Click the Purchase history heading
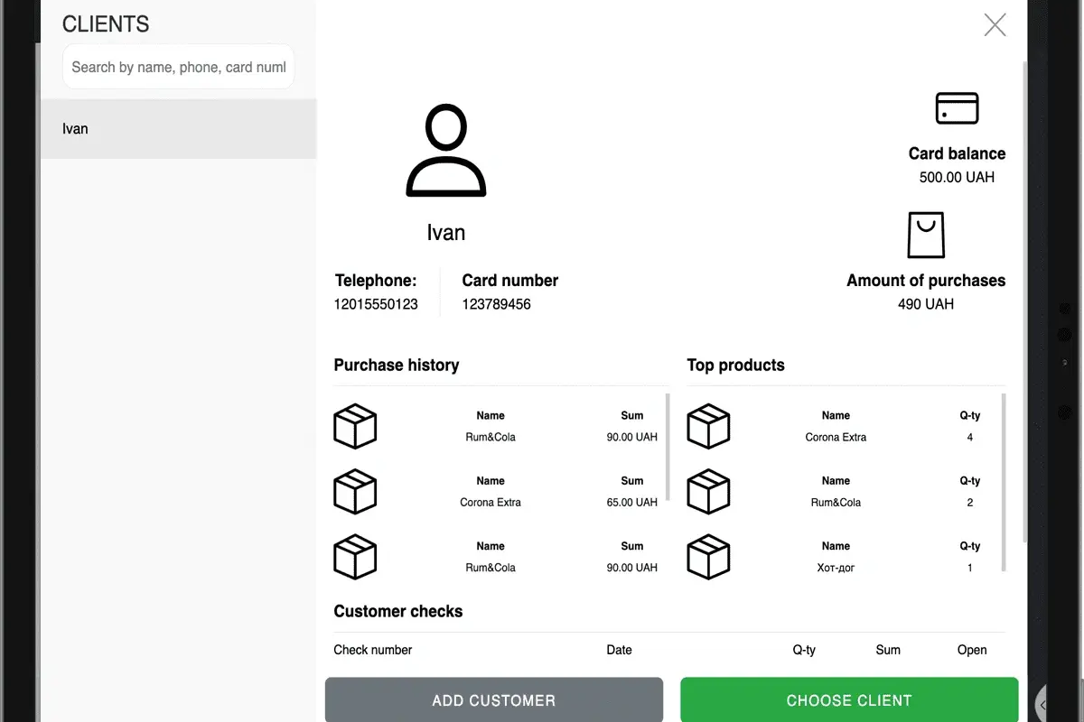The image size is (1084, 722). 397,365
